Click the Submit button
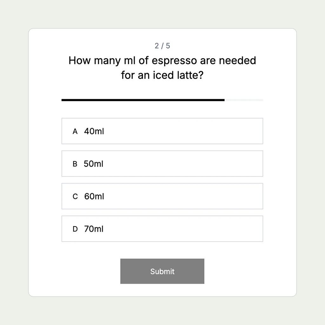 pyautogui.click(x=162, y=271)
